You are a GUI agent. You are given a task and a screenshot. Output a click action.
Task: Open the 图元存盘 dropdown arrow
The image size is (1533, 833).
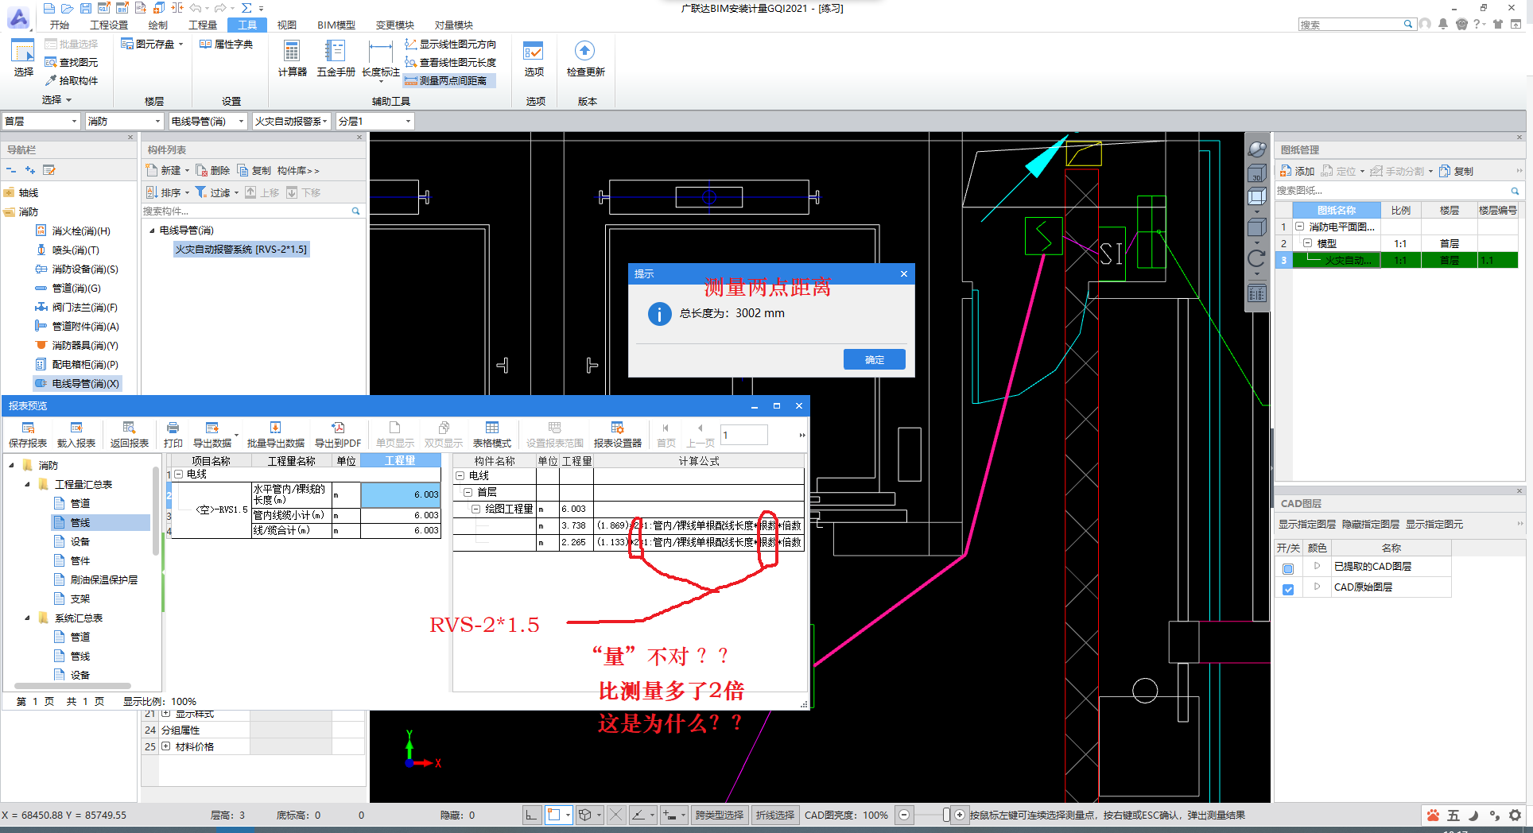181,44
